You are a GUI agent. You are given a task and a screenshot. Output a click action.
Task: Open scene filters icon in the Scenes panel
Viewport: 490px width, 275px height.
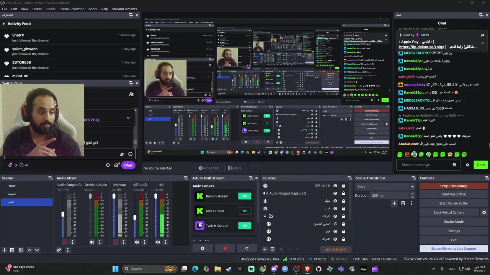[x=21, y=250]
